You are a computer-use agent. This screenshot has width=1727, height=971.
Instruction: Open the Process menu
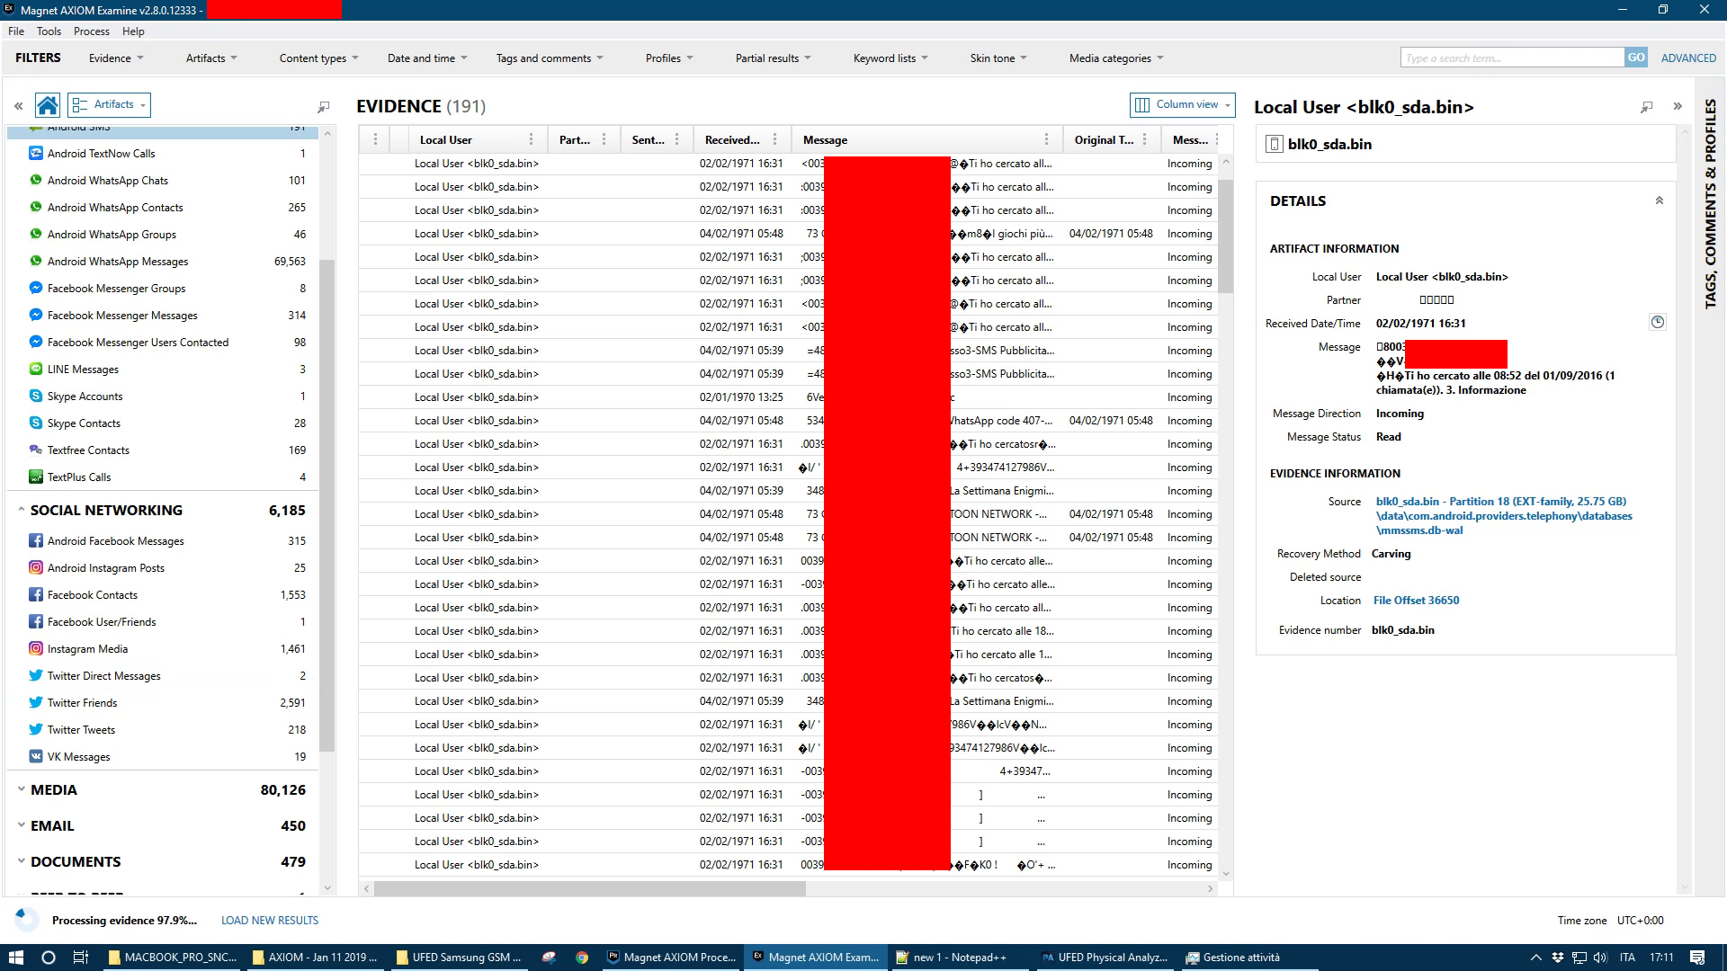(92, 31)
